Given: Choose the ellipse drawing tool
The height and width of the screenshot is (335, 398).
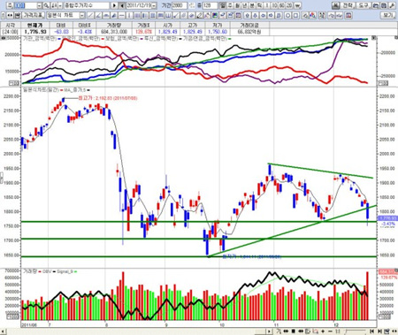Looking at the screenshot, I should pos(287,15).
